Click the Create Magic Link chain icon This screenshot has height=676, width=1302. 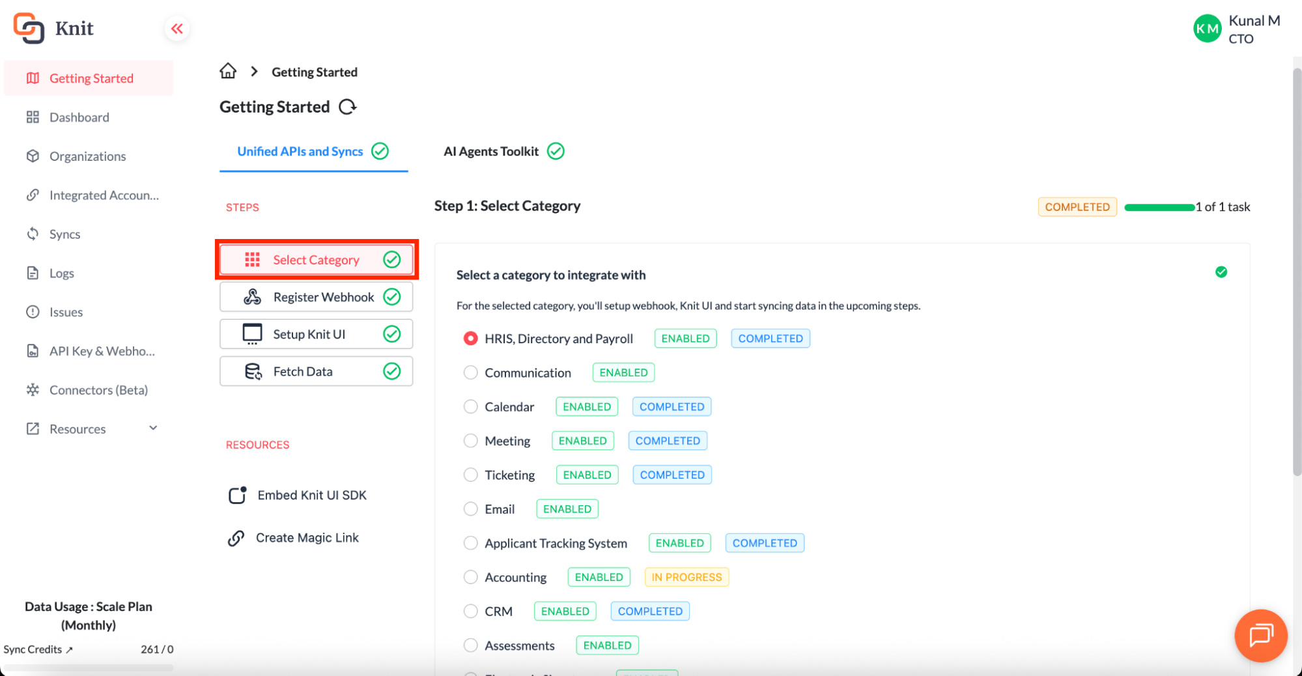[236, 538]
